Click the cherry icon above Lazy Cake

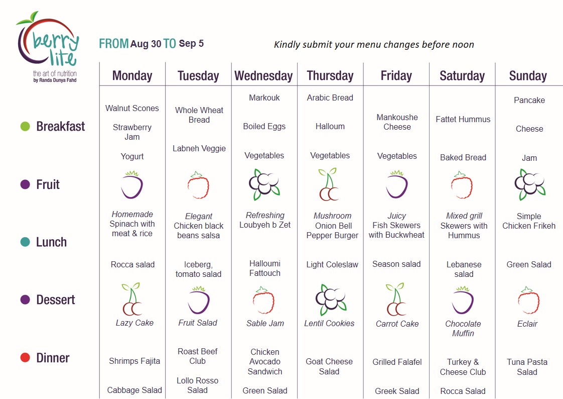(x=131, y=298)
